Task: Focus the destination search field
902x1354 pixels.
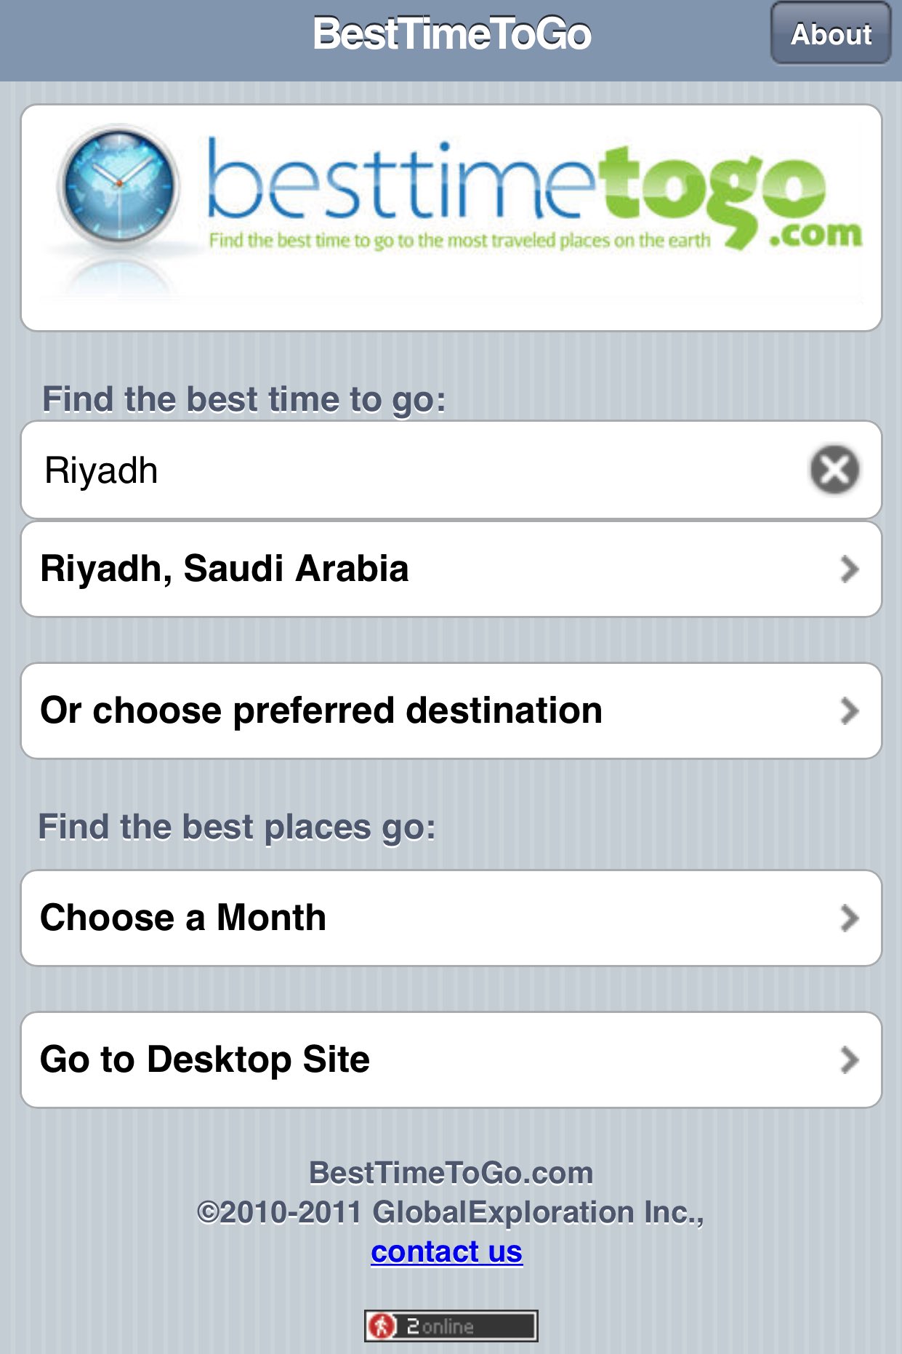Action: (x=414, y=470)
